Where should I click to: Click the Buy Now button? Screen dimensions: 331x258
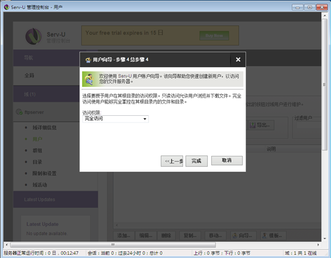coord(214,35)
